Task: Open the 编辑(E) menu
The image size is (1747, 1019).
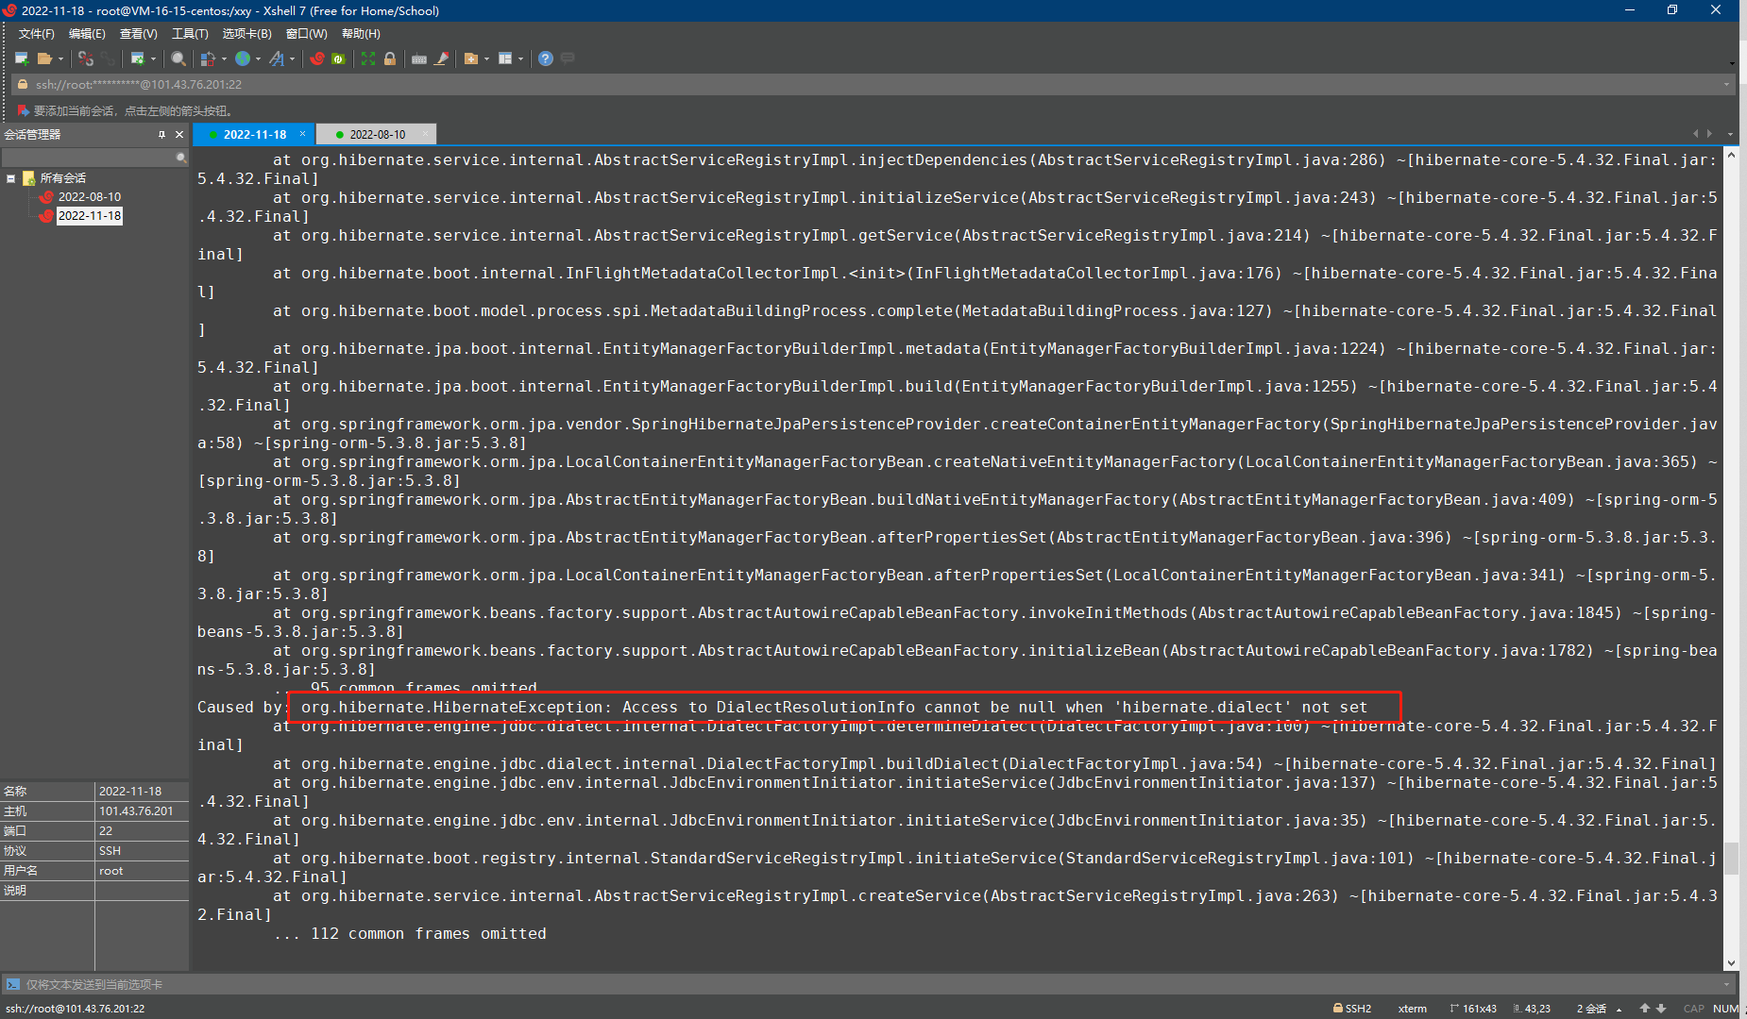Action: [87, 34]
